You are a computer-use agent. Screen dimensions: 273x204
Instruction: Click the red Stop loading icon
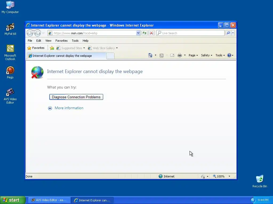[151, 33]
